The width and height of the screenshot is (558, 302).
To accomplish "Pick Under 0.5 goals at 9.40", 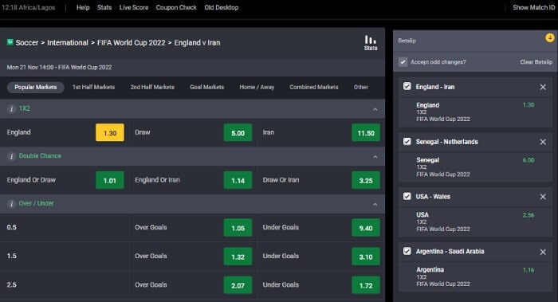I will pos(366,228).
